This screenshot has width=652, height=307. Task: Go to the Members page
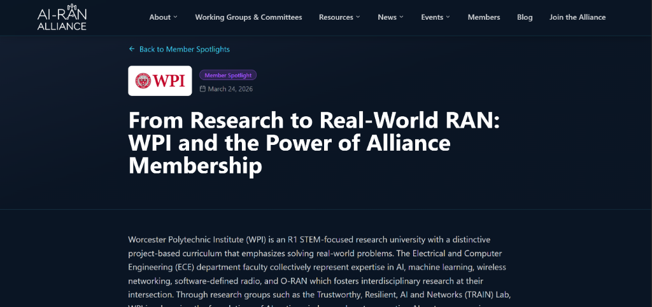(x=484, y=17)
